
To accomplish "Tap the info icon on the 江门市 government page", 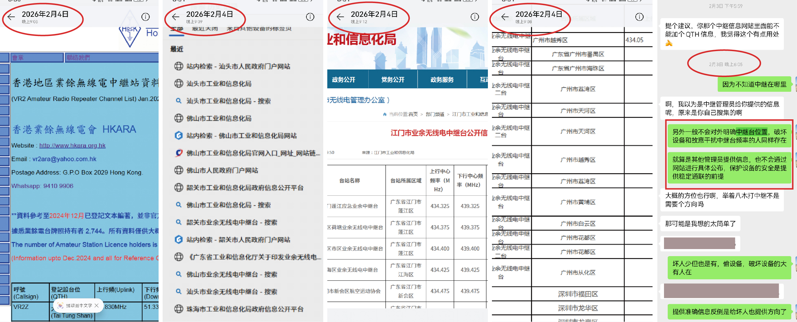I will (475, 16).
